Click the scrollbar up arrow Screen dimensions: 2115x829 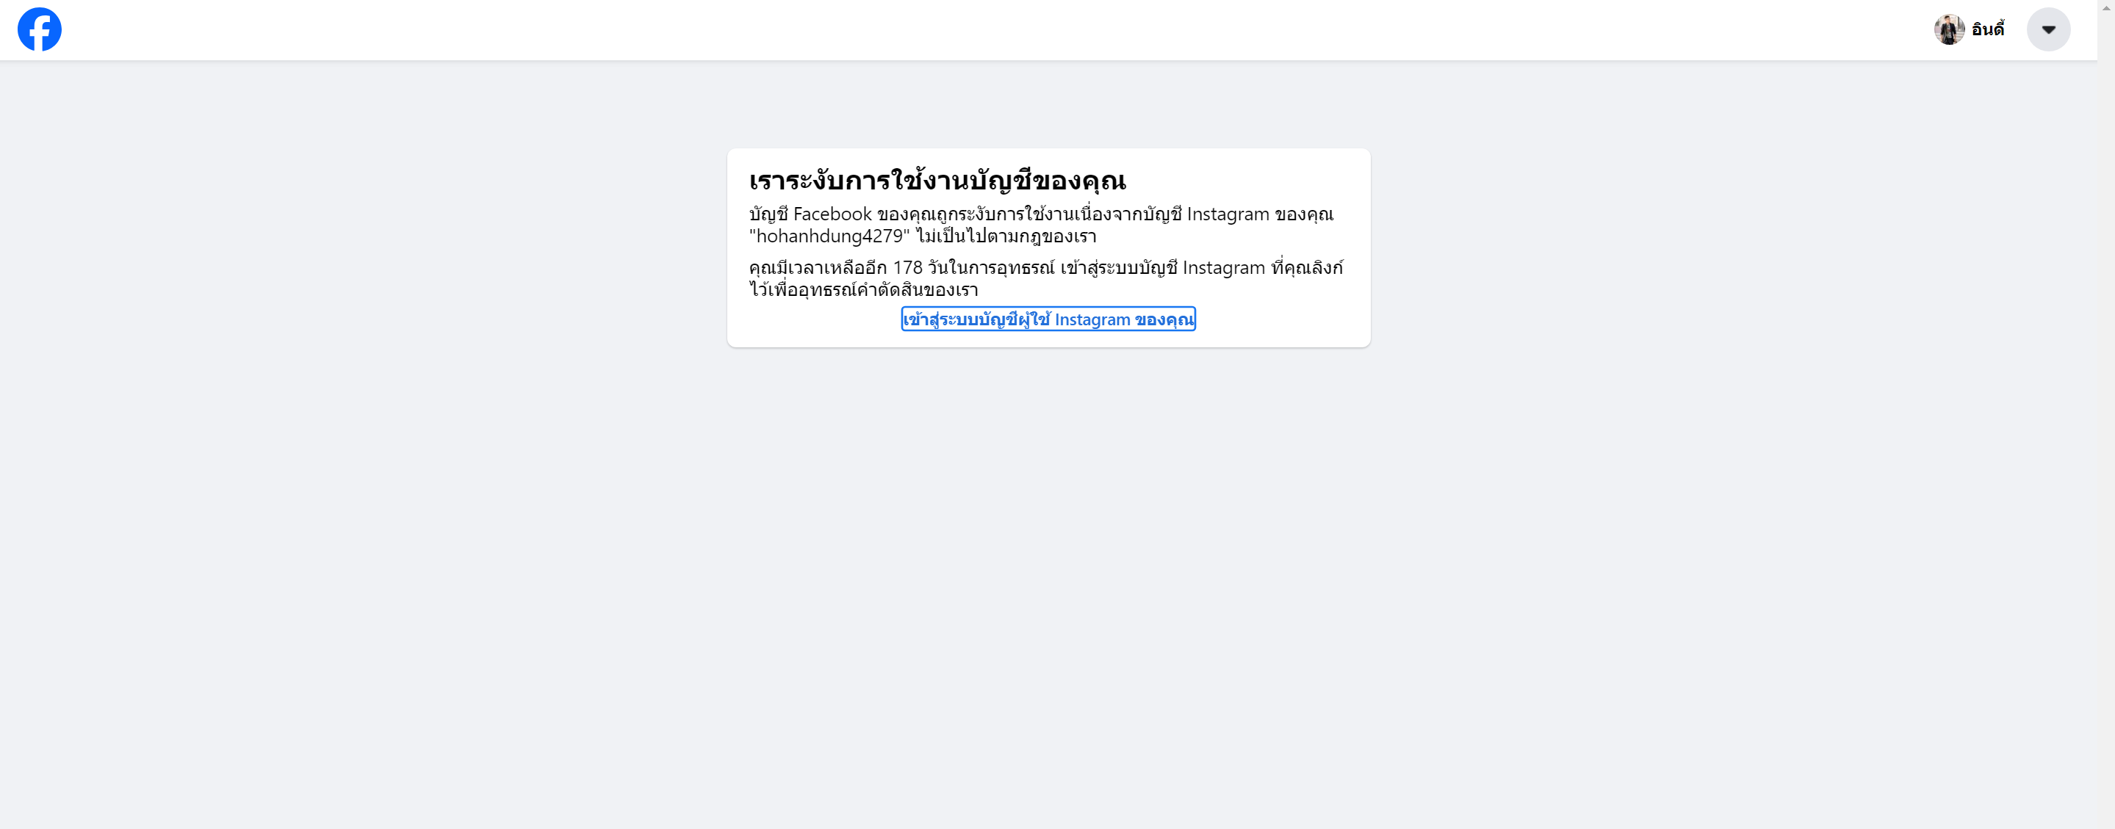click(2106, 6)
